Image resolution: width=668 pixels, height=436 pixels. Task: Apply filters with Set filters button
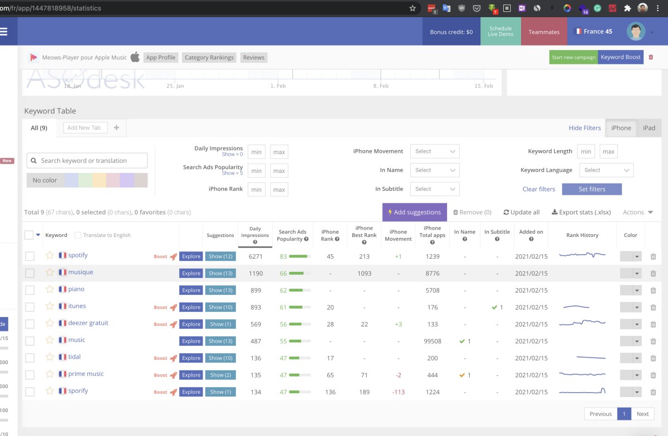tap(592, 189)
